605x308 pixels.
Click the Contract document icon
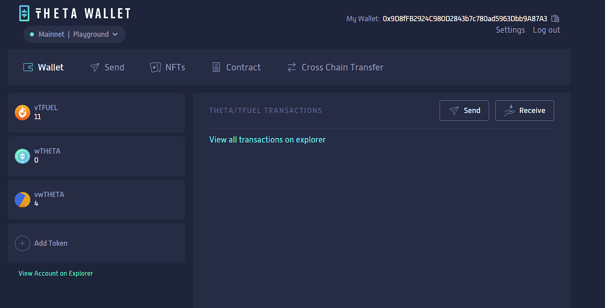click(216, 67)
